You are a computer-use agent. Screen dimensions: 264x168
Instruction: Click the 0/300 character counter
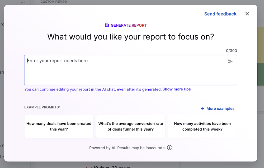pyautogui.click(x=231, y=51)
